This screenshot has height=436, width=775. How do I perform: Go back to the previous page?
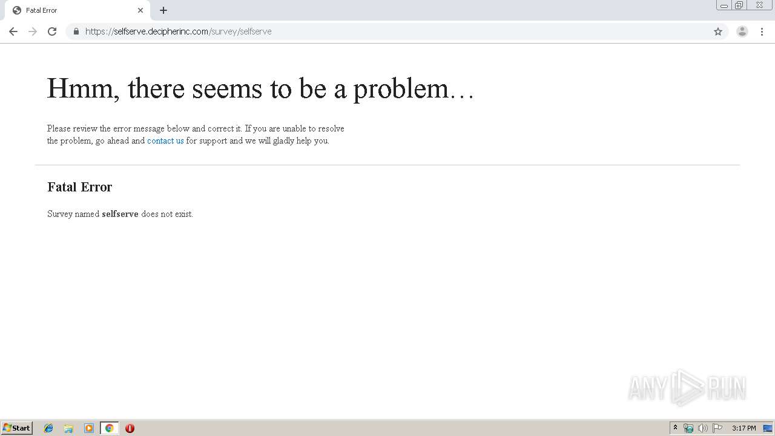[x=13, y=31]
